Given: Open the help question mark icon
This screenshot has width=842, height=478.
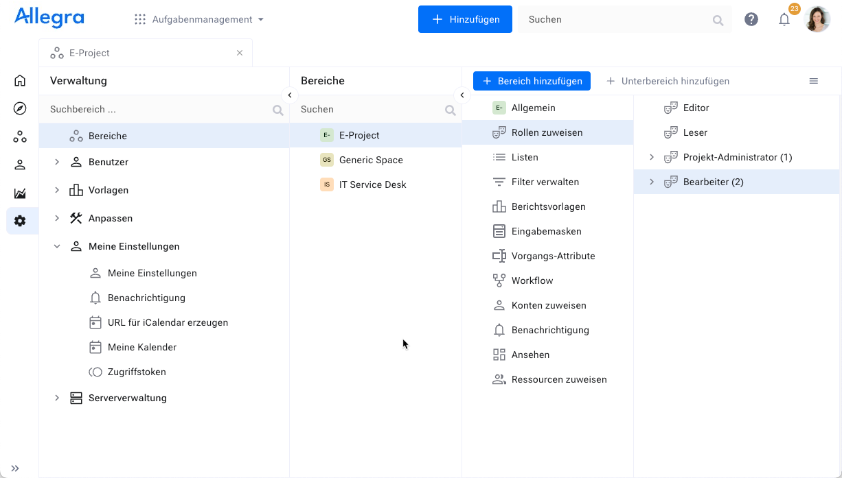Looking at the screenshot, I should [x=751, y=19].
